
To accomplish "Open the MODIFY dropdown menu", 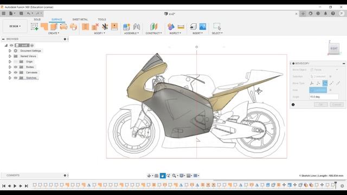I will [x=100, y=33].
